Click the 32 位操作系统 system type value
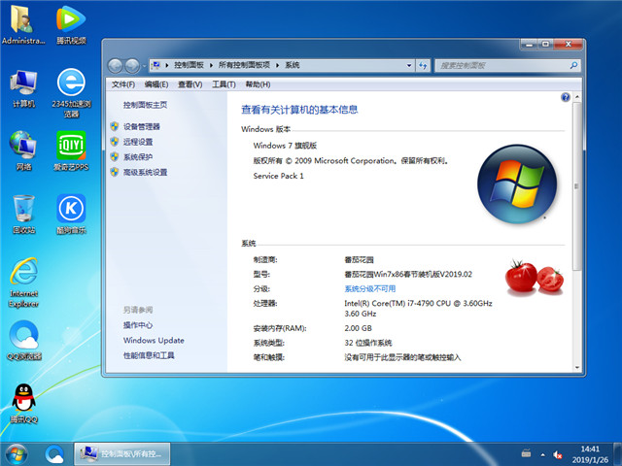This screenshot has height=466, width=622. [367, 343]
